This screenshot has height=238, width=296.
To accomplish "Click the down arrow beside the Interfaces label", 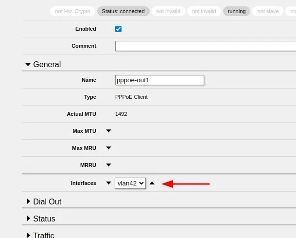I will coord(108,183).
